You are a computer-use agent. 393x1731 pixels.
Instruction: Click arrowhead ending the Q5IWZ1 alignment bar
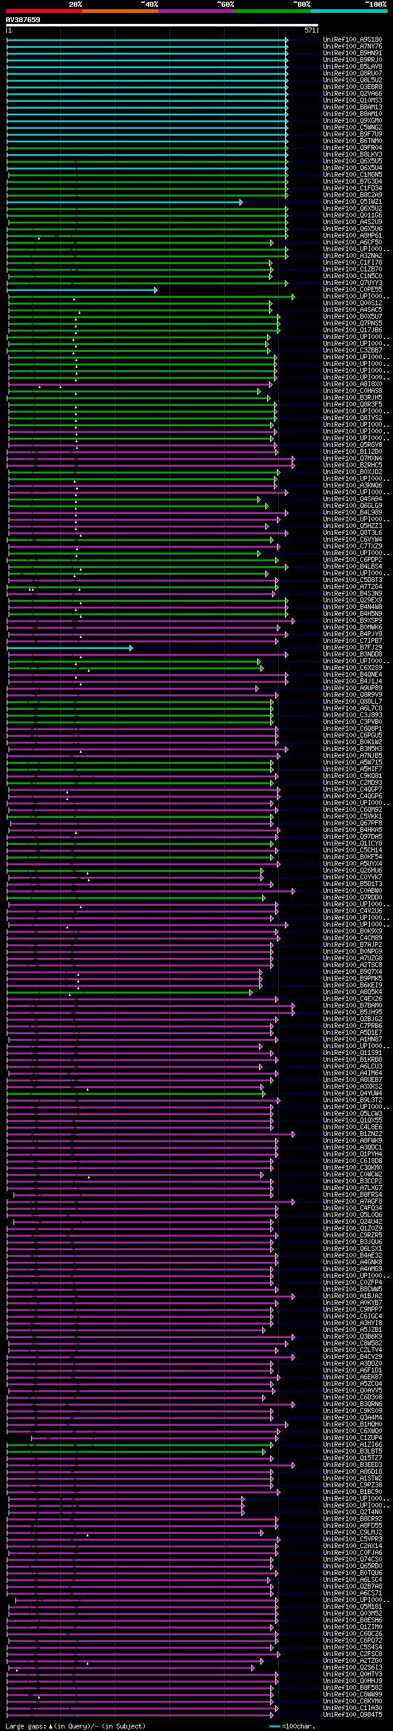tap(241, 201)
